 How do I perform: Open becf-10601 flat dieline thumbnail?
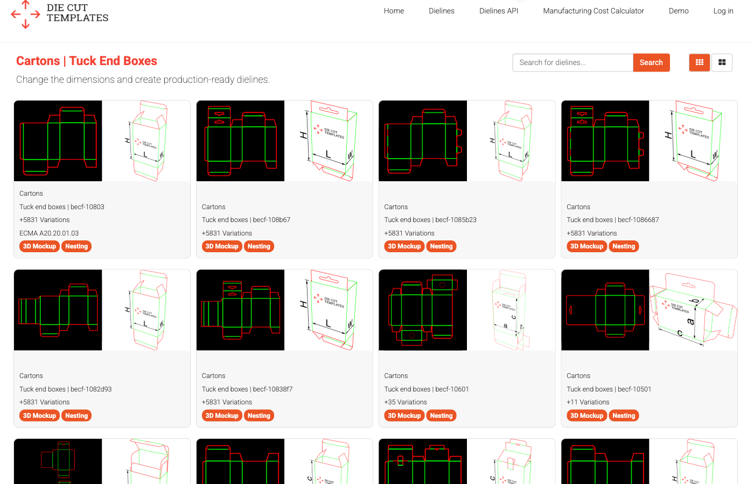tap(423, 310)
